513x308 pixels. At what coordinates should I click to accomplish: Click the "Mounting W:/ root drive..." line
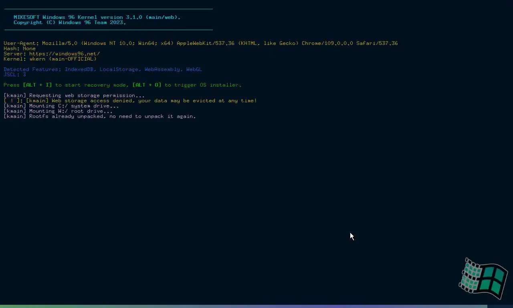58,111
